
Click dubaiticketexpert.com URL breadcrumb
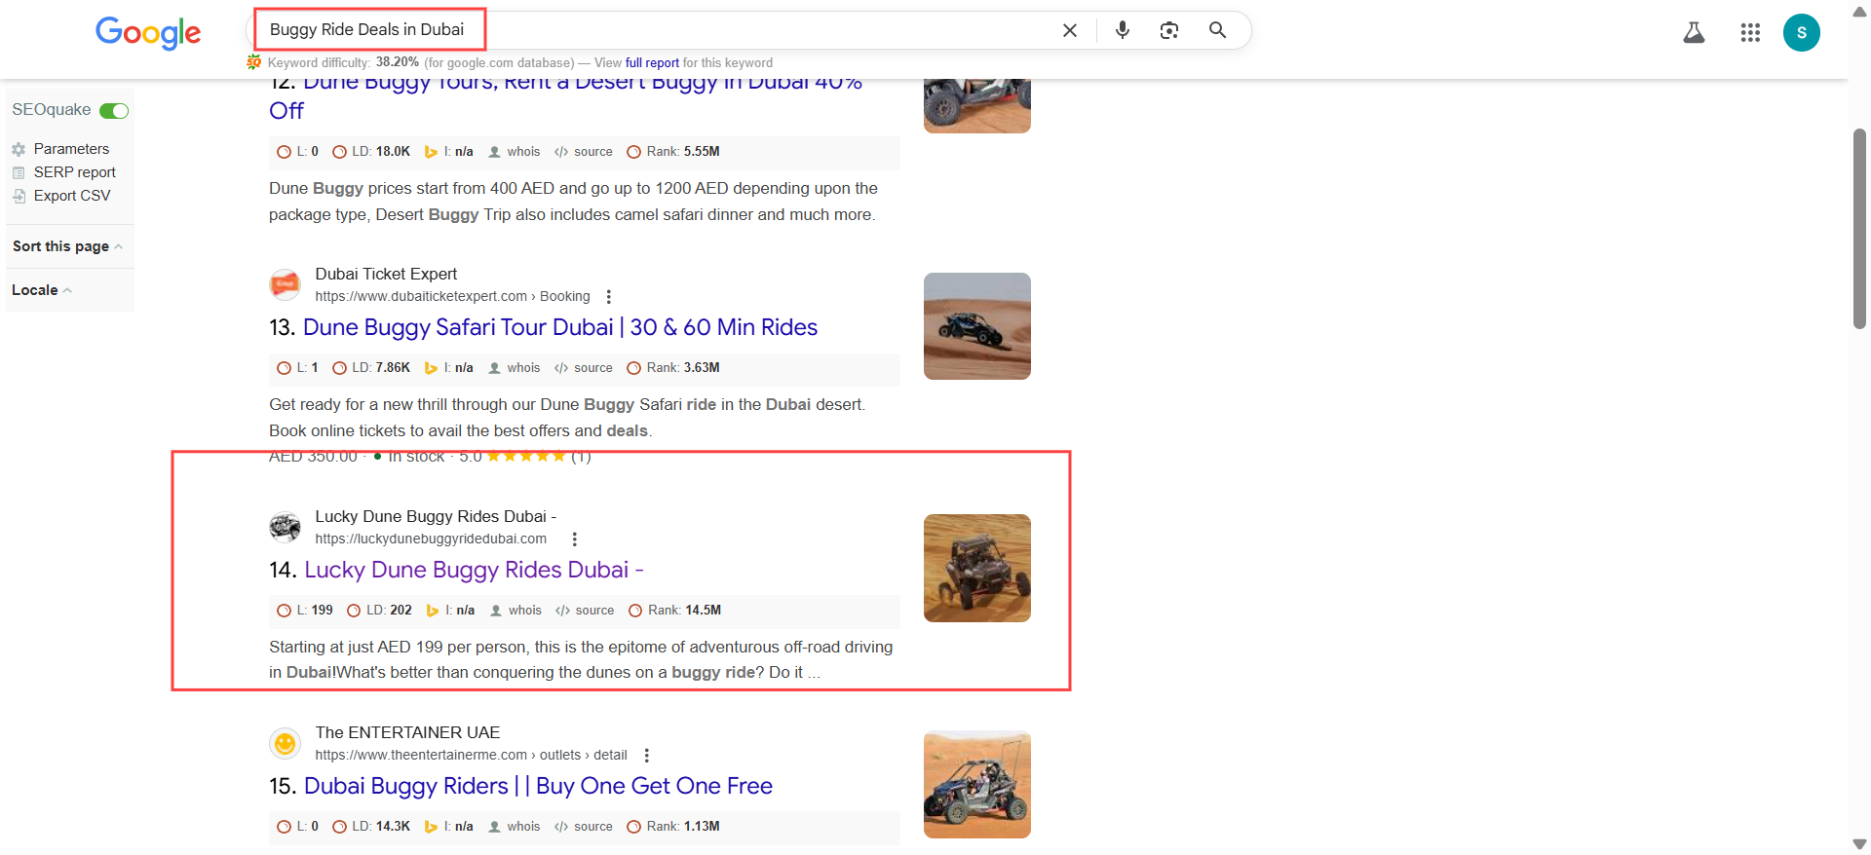pos(452,297)
